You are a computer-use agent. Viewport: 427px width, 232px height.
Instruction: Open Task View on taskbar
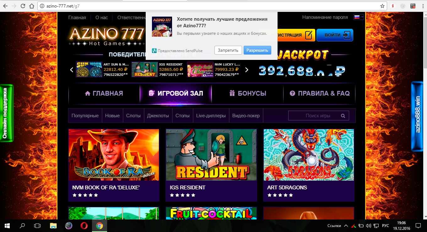click(x=38, y=226)
